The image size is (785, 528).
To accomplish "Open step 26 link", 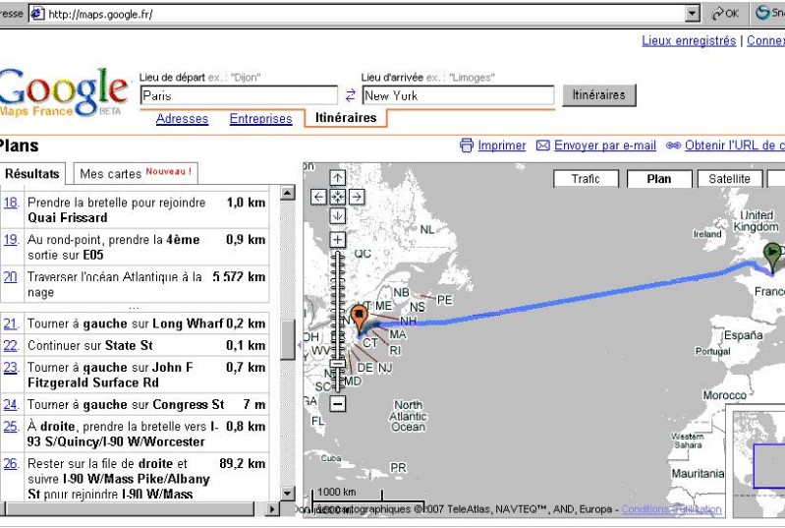I will pos(11,464).
